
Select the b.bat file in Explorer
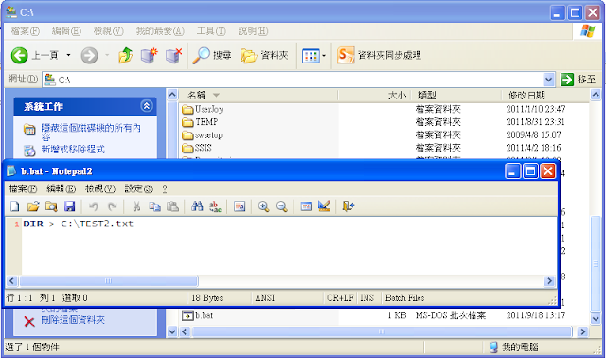198,315
